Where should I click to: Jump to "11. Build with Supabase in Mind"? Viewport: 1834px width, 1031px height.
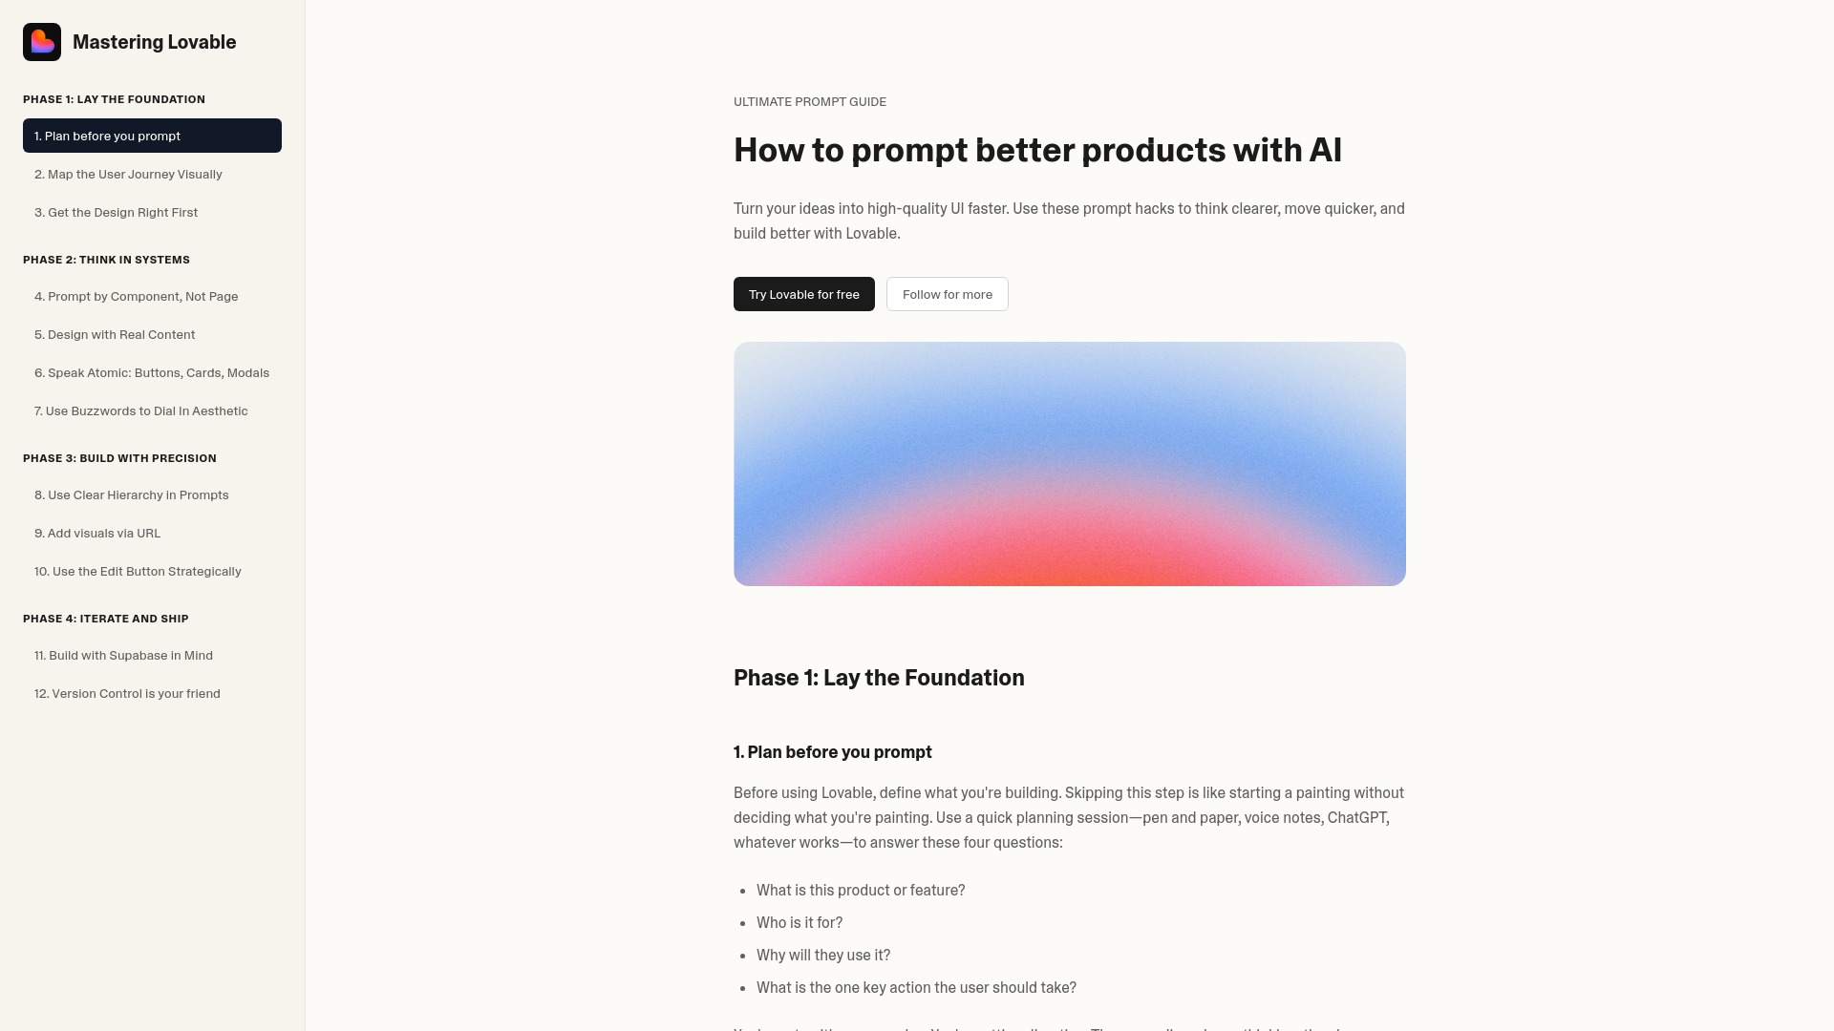[x=123, y=655]
